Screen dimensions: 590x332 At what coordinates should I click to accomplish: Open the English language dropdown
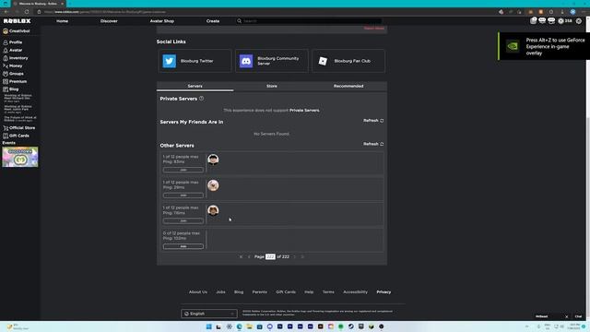point(209,314)
